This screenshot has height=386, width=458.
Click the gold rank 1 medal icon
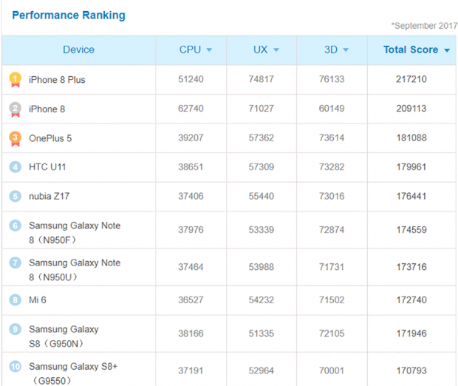pyautogui.click(x=15, y=79)
